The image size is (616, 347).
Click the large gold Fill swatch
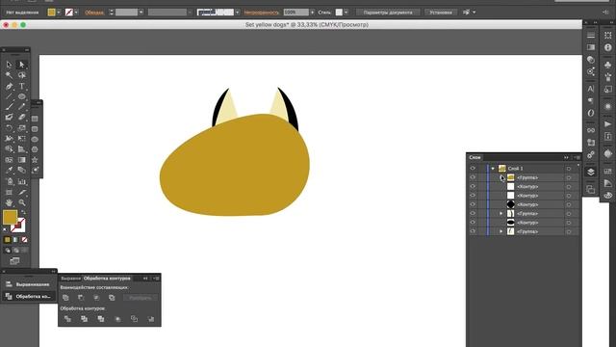coord(10,217)
